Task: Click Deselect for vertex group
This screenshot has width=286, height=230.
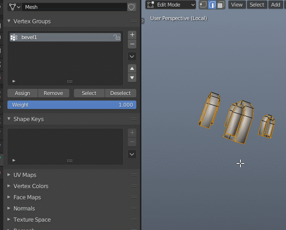Action: pos(120,93)
